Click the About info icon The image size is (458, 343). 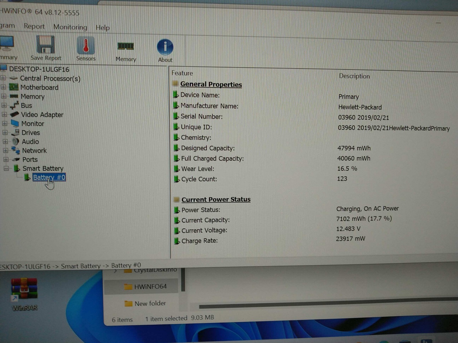coord(165,47)
